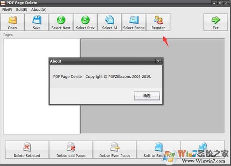Minimize the PDF Page Delete window
Image resolution: width=231 pixels, height=166 pixels.
214,2
